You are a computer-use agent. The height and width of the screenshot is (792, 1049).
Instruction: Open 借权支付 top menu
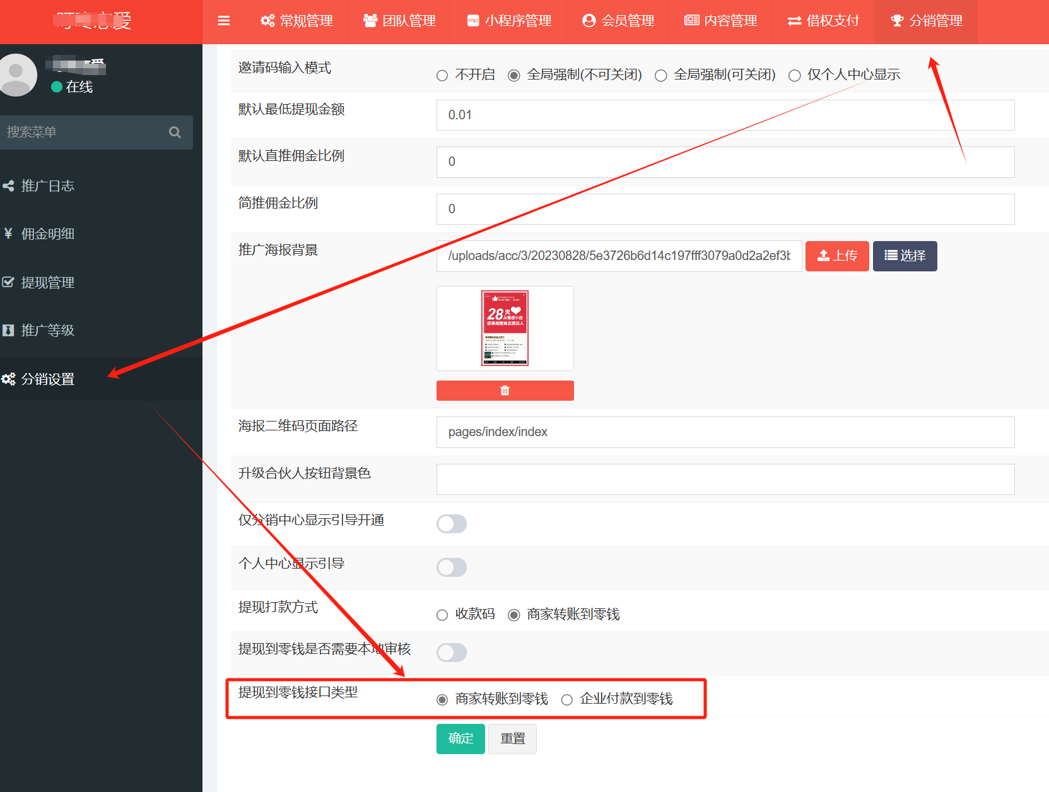(823, 21)
